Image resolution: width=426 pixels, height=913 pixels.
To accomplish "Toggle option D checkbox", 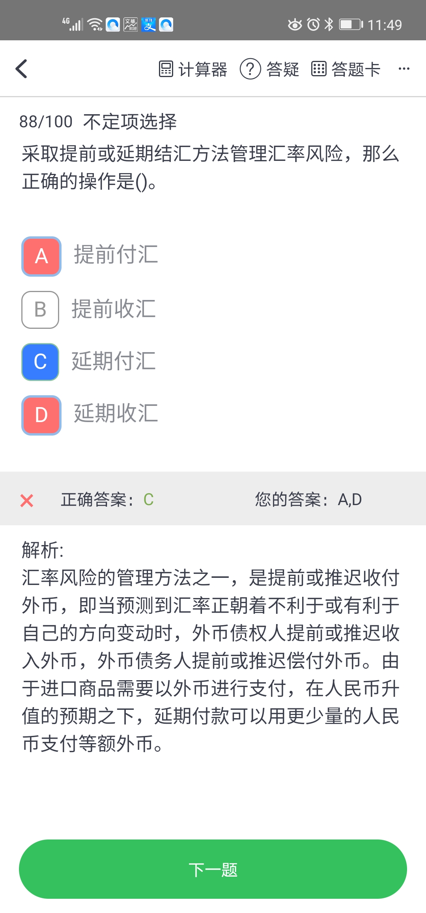I will click(41, 415).
